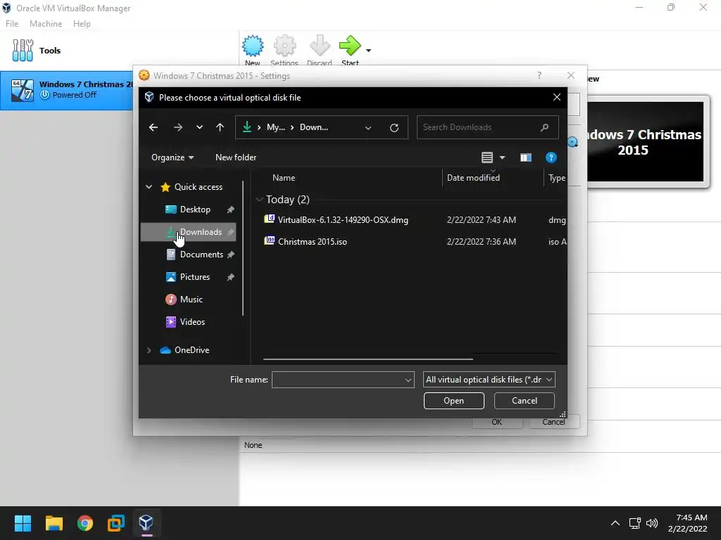Click the VirtualBox taskbar icon
Screen dimensions: 721x540
146,523
